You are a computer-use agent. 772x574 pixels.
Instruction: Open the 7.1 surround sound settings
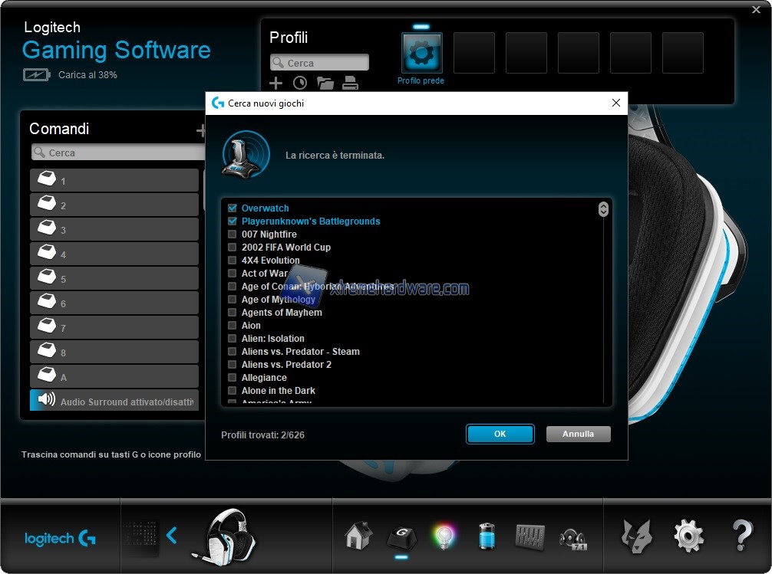(572, 536)
